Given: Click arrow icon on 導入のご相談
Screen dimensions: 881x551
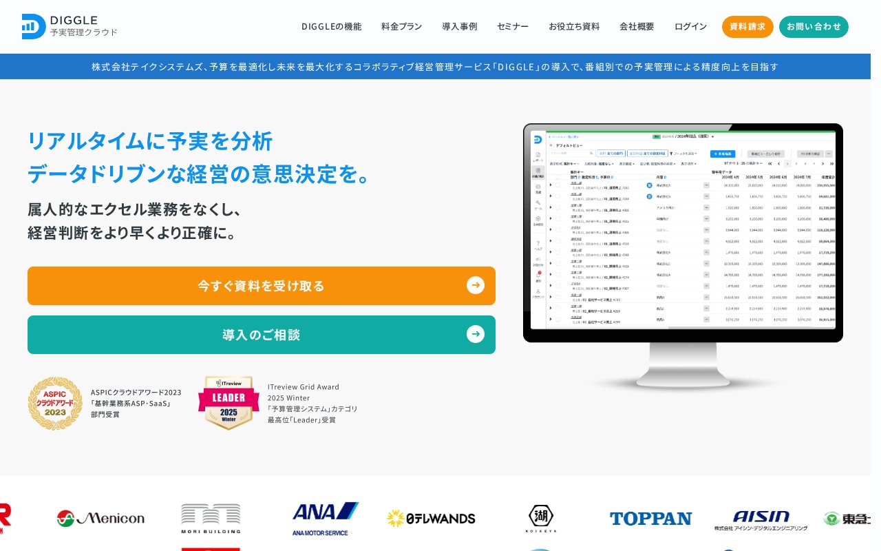Looking at the screenshot, I should coord(476,334).
